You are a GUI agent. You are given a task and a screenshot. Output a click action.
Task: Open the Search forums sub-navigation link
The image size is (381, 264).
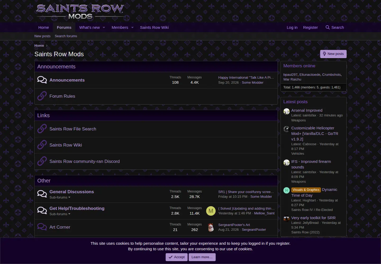[66, 36]
